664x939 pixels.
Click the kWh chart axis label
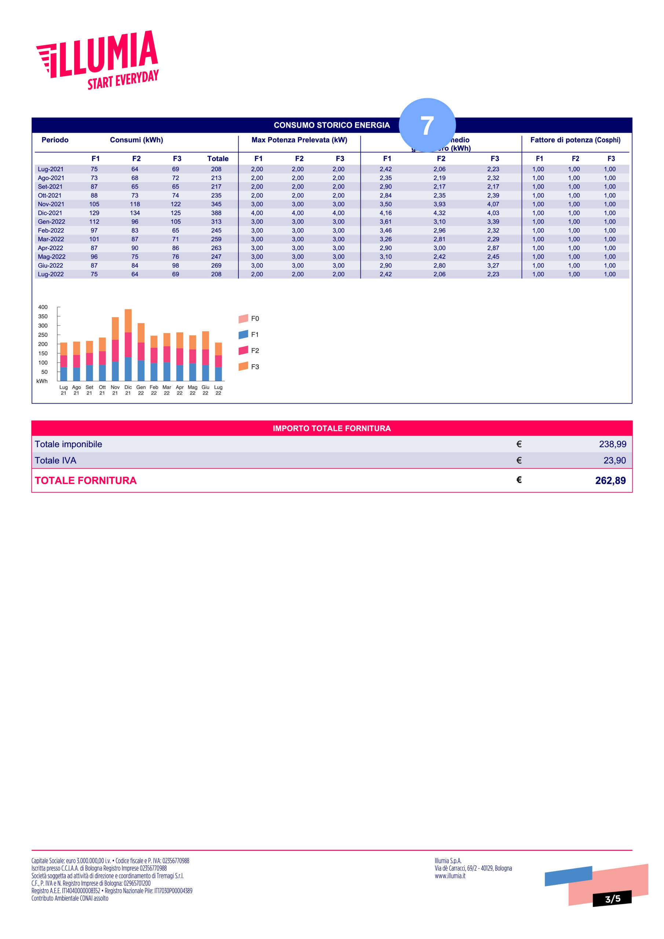tap(42, 381)
